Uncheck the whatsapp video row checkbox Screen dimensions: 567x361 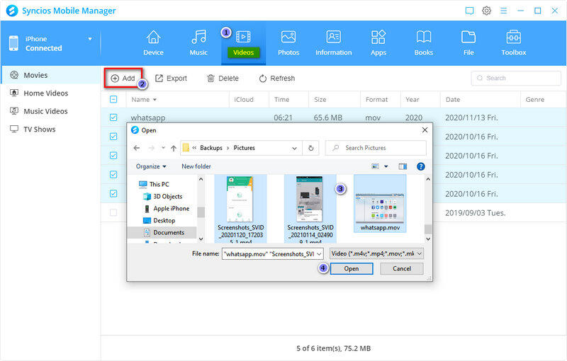[114, 118]
